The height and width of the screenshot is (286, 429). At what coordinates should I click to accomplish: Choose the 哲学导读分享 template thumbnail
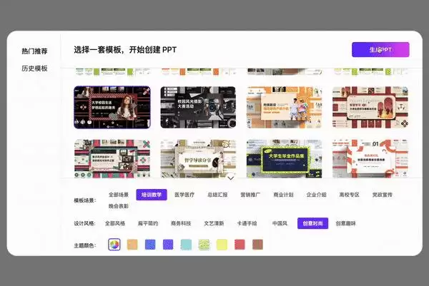coord(198,159)
